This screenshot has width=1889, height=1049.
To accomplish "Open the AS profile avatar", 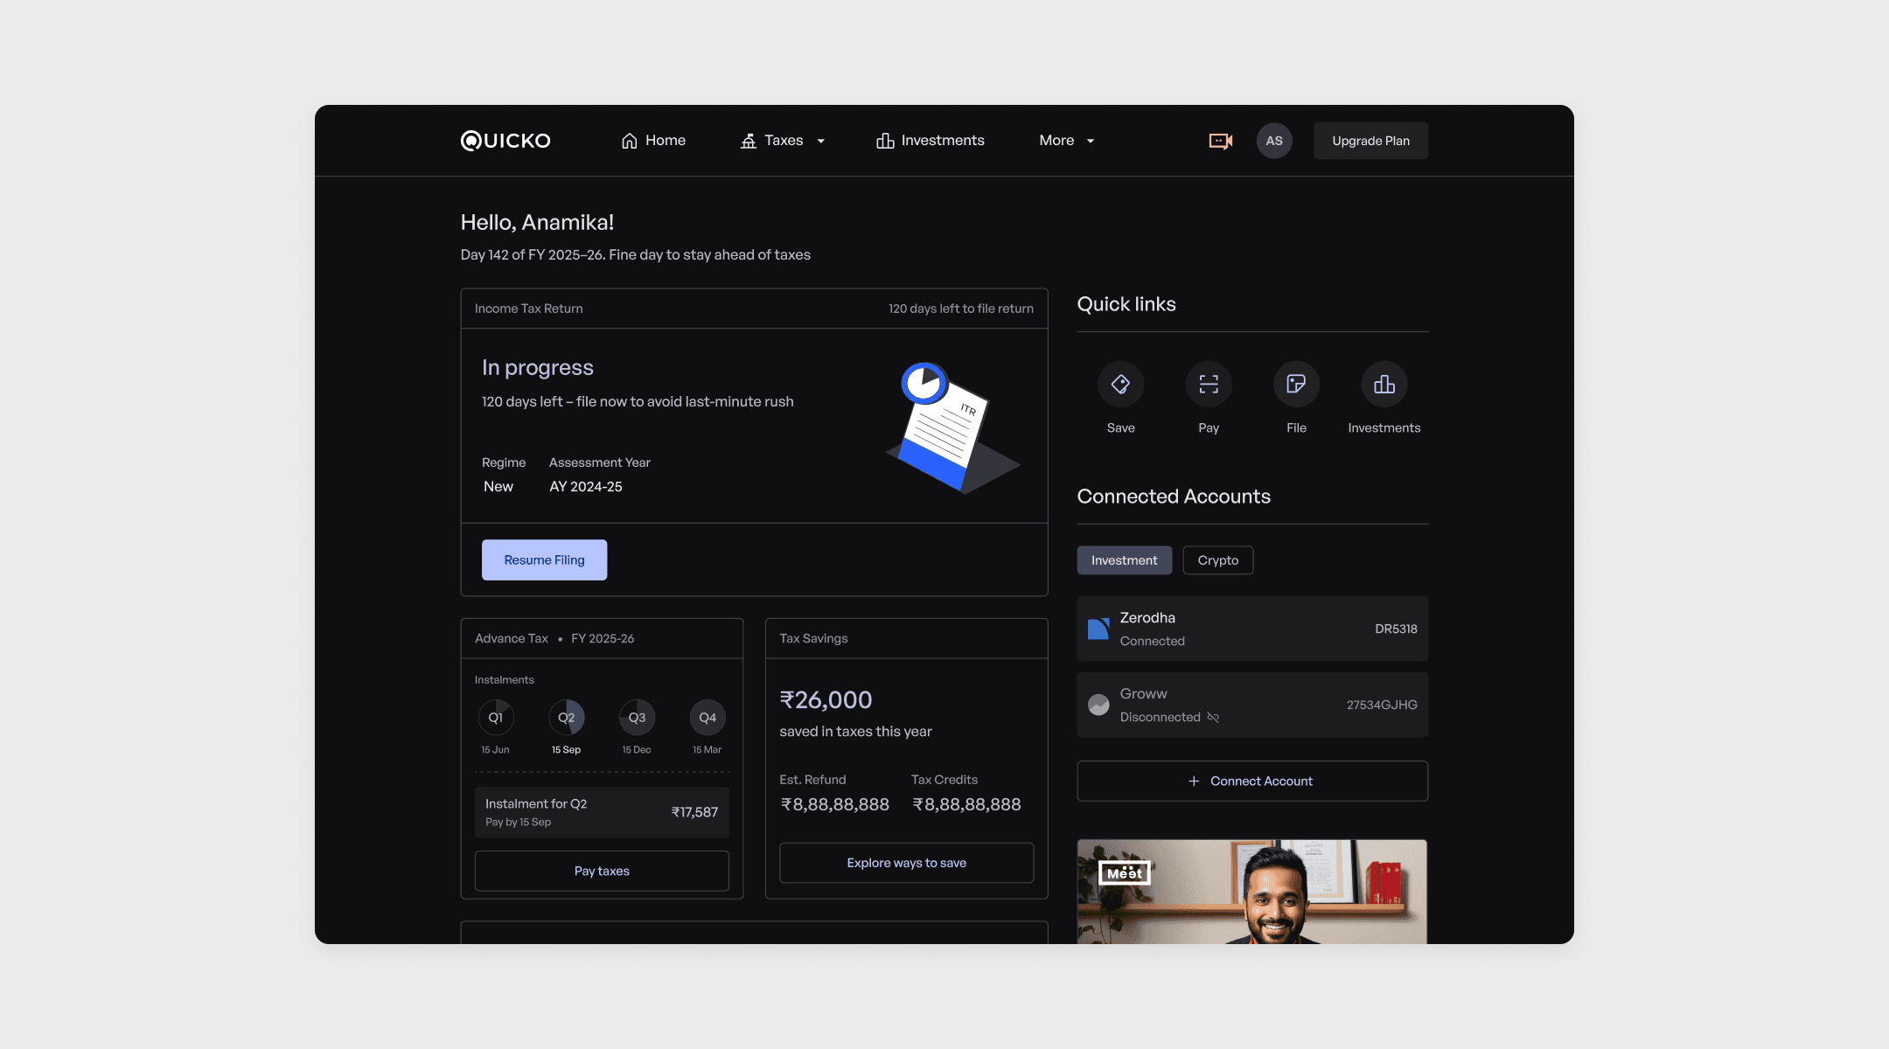I will [x=1274, y=141].
